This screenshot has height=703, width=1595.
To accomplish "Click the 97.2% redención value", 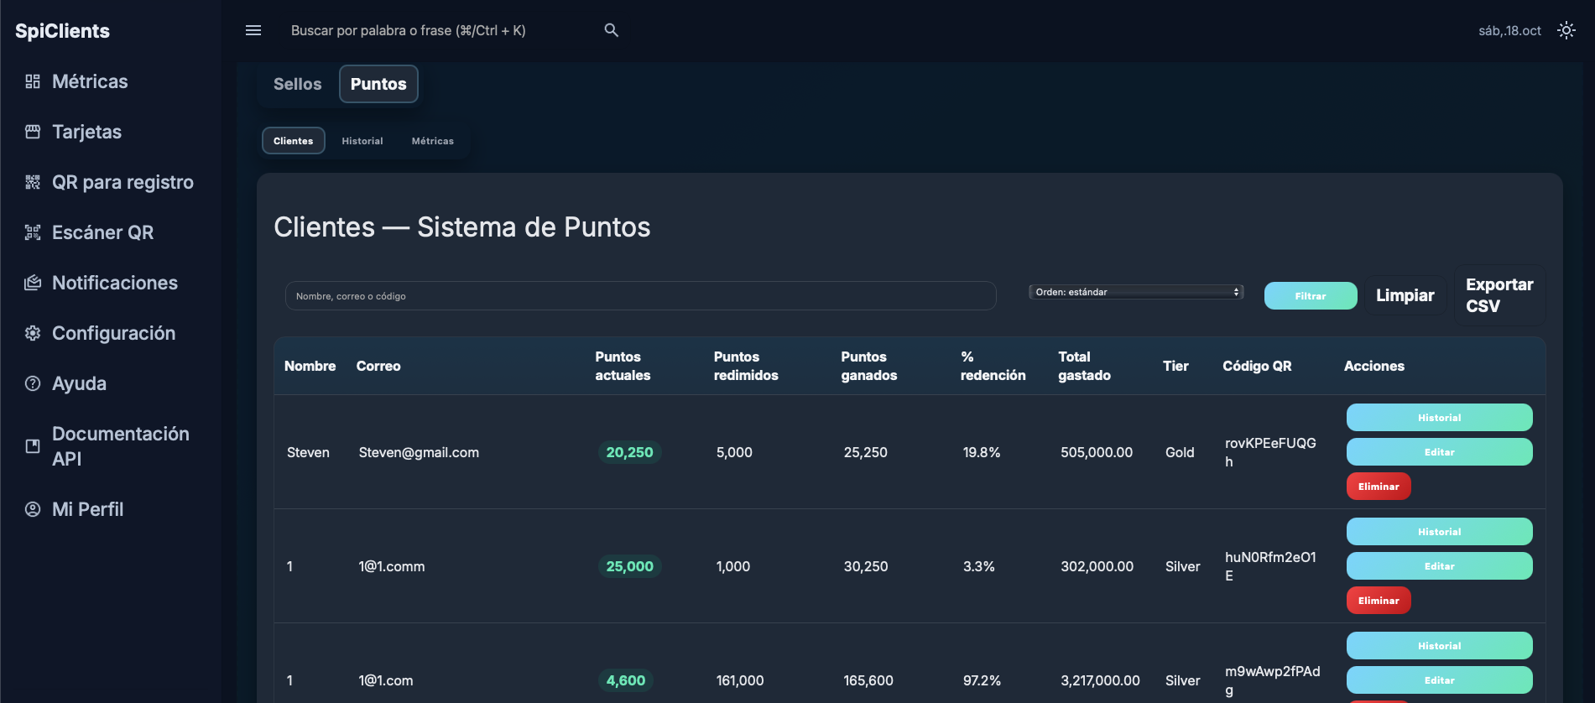I will tap(982, 680).
